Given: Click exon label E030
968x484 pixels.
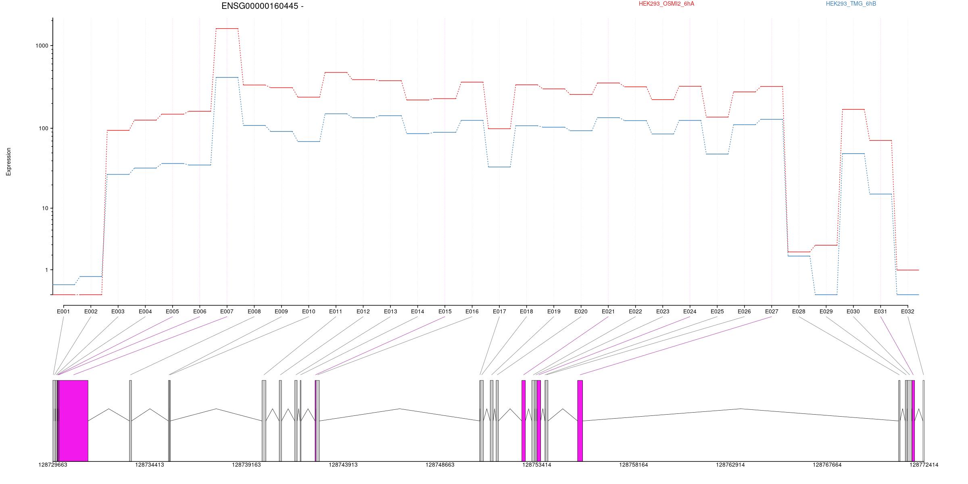Looking at the screenshot, I should pos(853,311).
